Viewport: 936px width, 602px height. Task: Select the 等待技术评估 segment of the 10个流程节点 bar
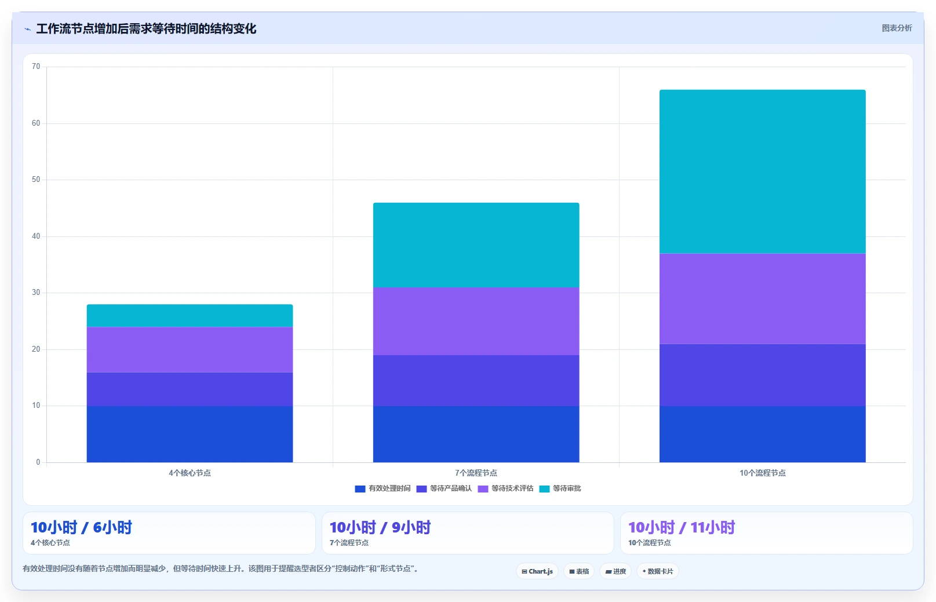point(762,298)
